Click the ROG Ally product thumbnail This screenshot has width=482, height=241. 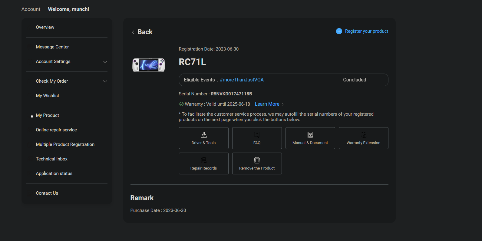pyautogui.click(x=149, y=65)
